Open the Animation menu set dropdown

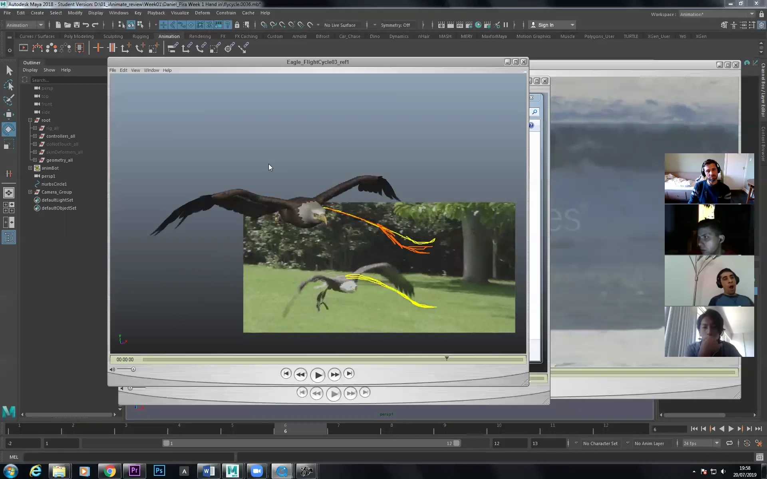tap(25, 25)
